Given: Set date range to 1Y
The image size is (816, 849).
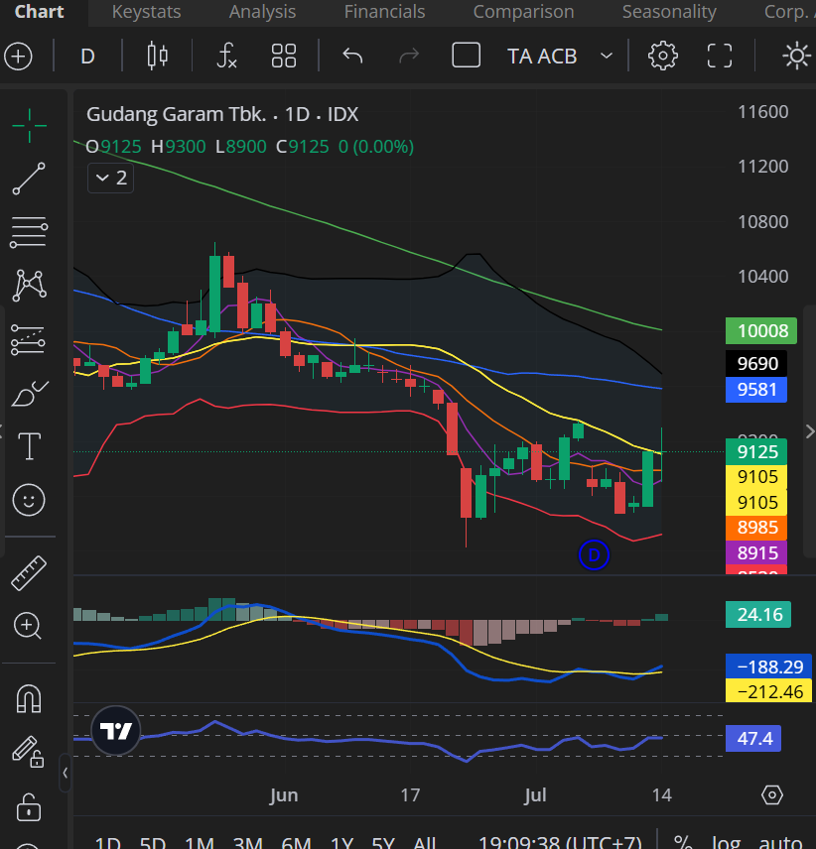Looking at the screenshot, I should point(341,842).
